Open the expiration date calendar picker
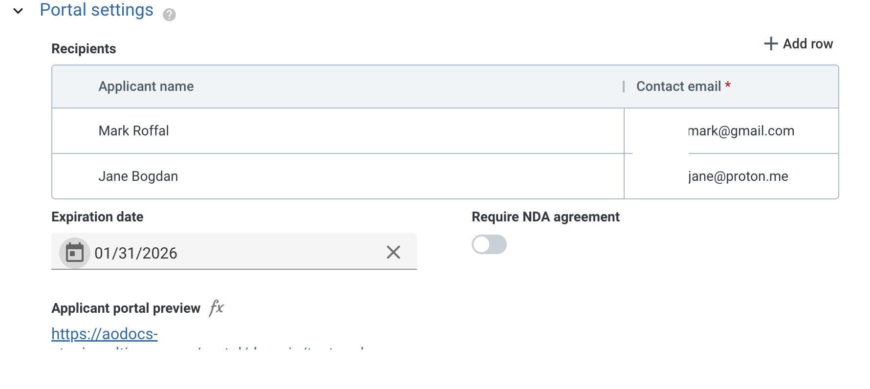 point(75,253)
